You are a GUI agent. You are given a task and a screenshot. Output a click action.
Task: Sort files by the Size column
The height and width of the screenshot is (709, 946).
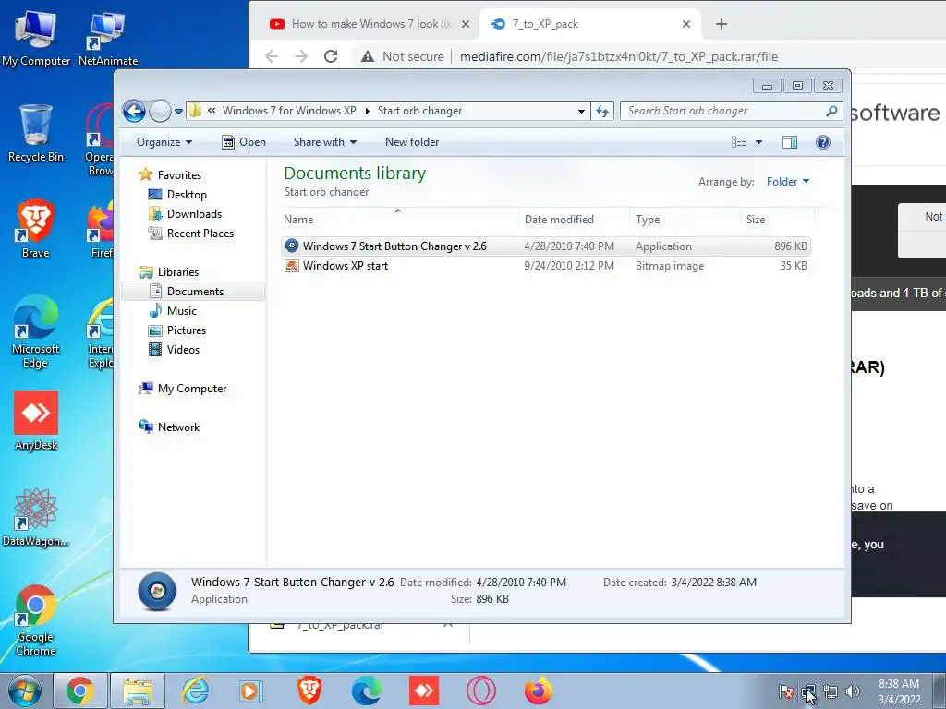point(777,220)
